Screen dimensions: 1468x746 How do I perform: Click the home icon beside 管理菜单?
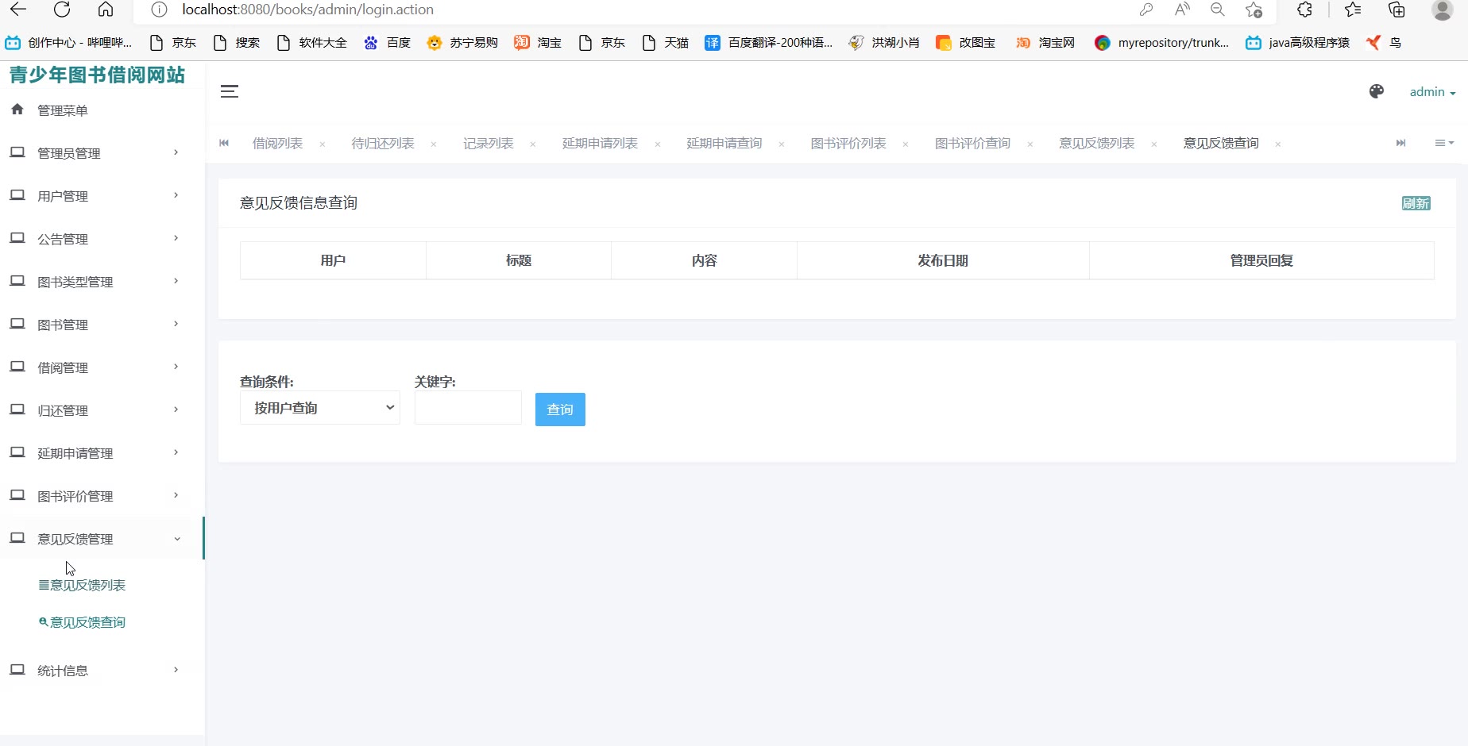tap(17, 110)
